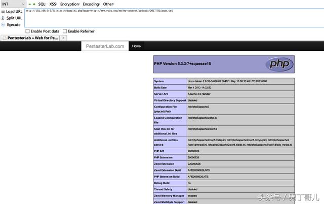Screen dimensions: 324x204
Task: Open the INT dropdown in HackBar
Action: [13, 4]
